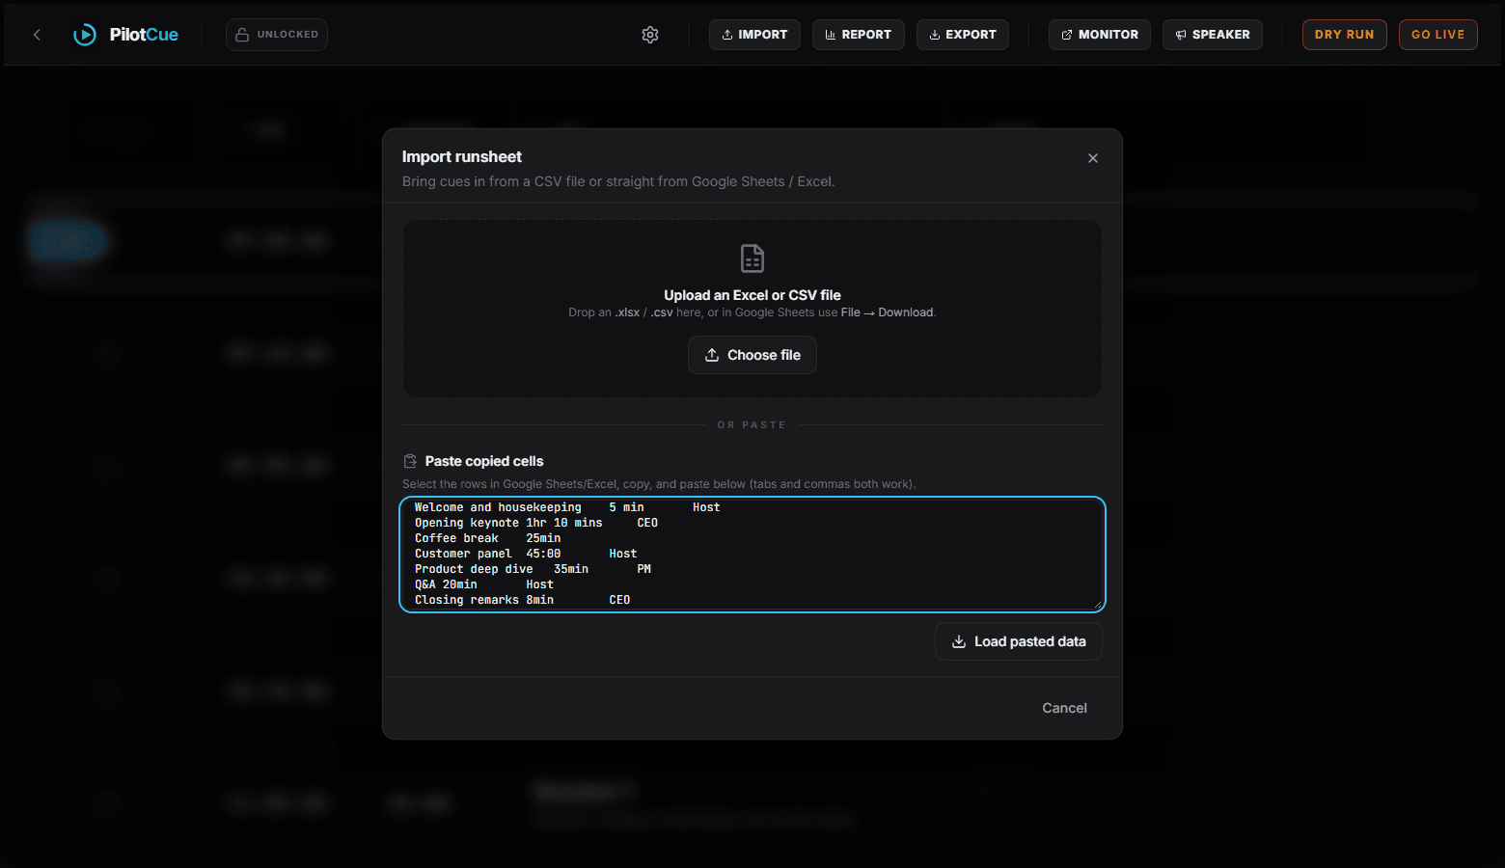This screenshot has height=868, width=1505.
Task: Click the 'Upload an Excel or CSV file' heading
Action: 752,295
